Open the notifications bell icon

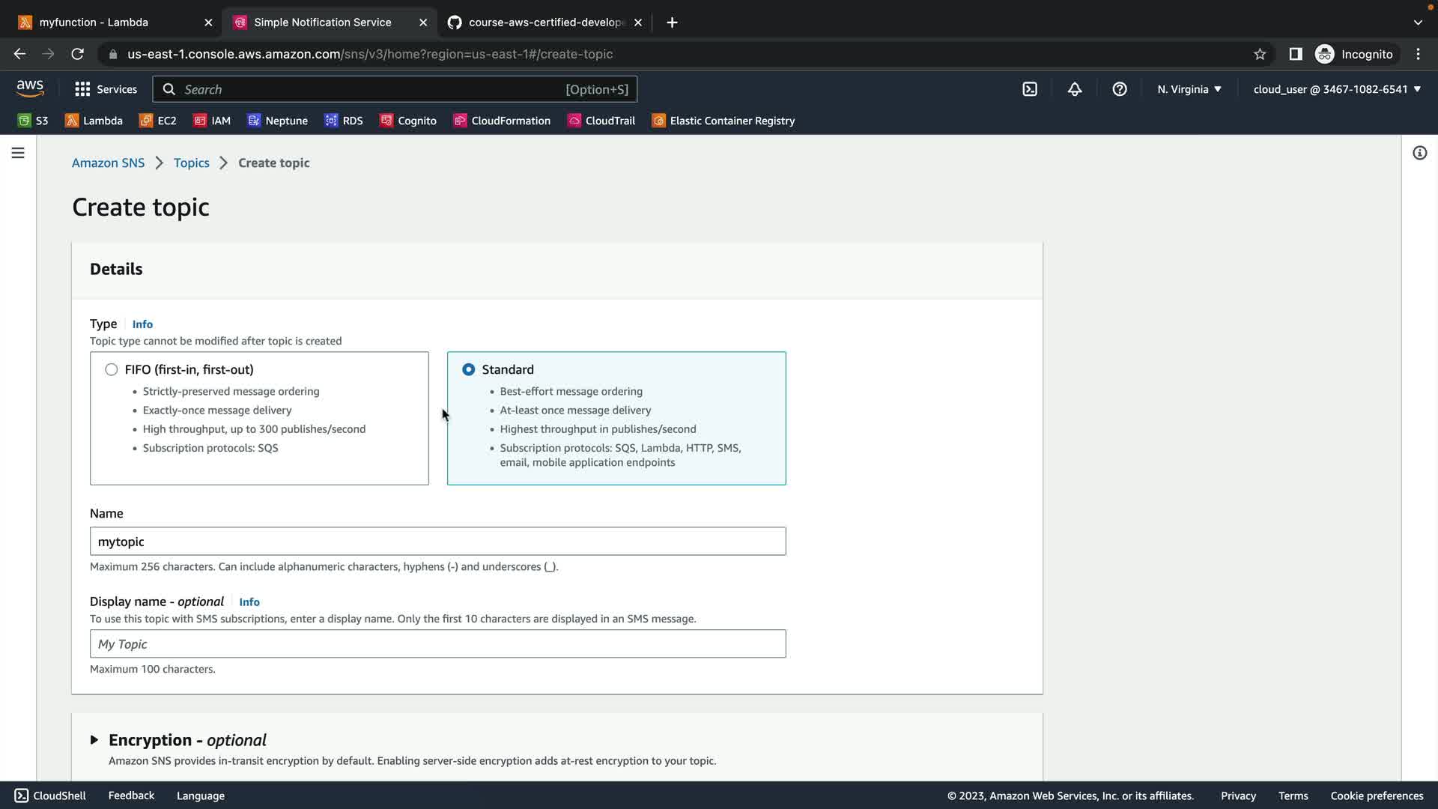coord(1075,89)
